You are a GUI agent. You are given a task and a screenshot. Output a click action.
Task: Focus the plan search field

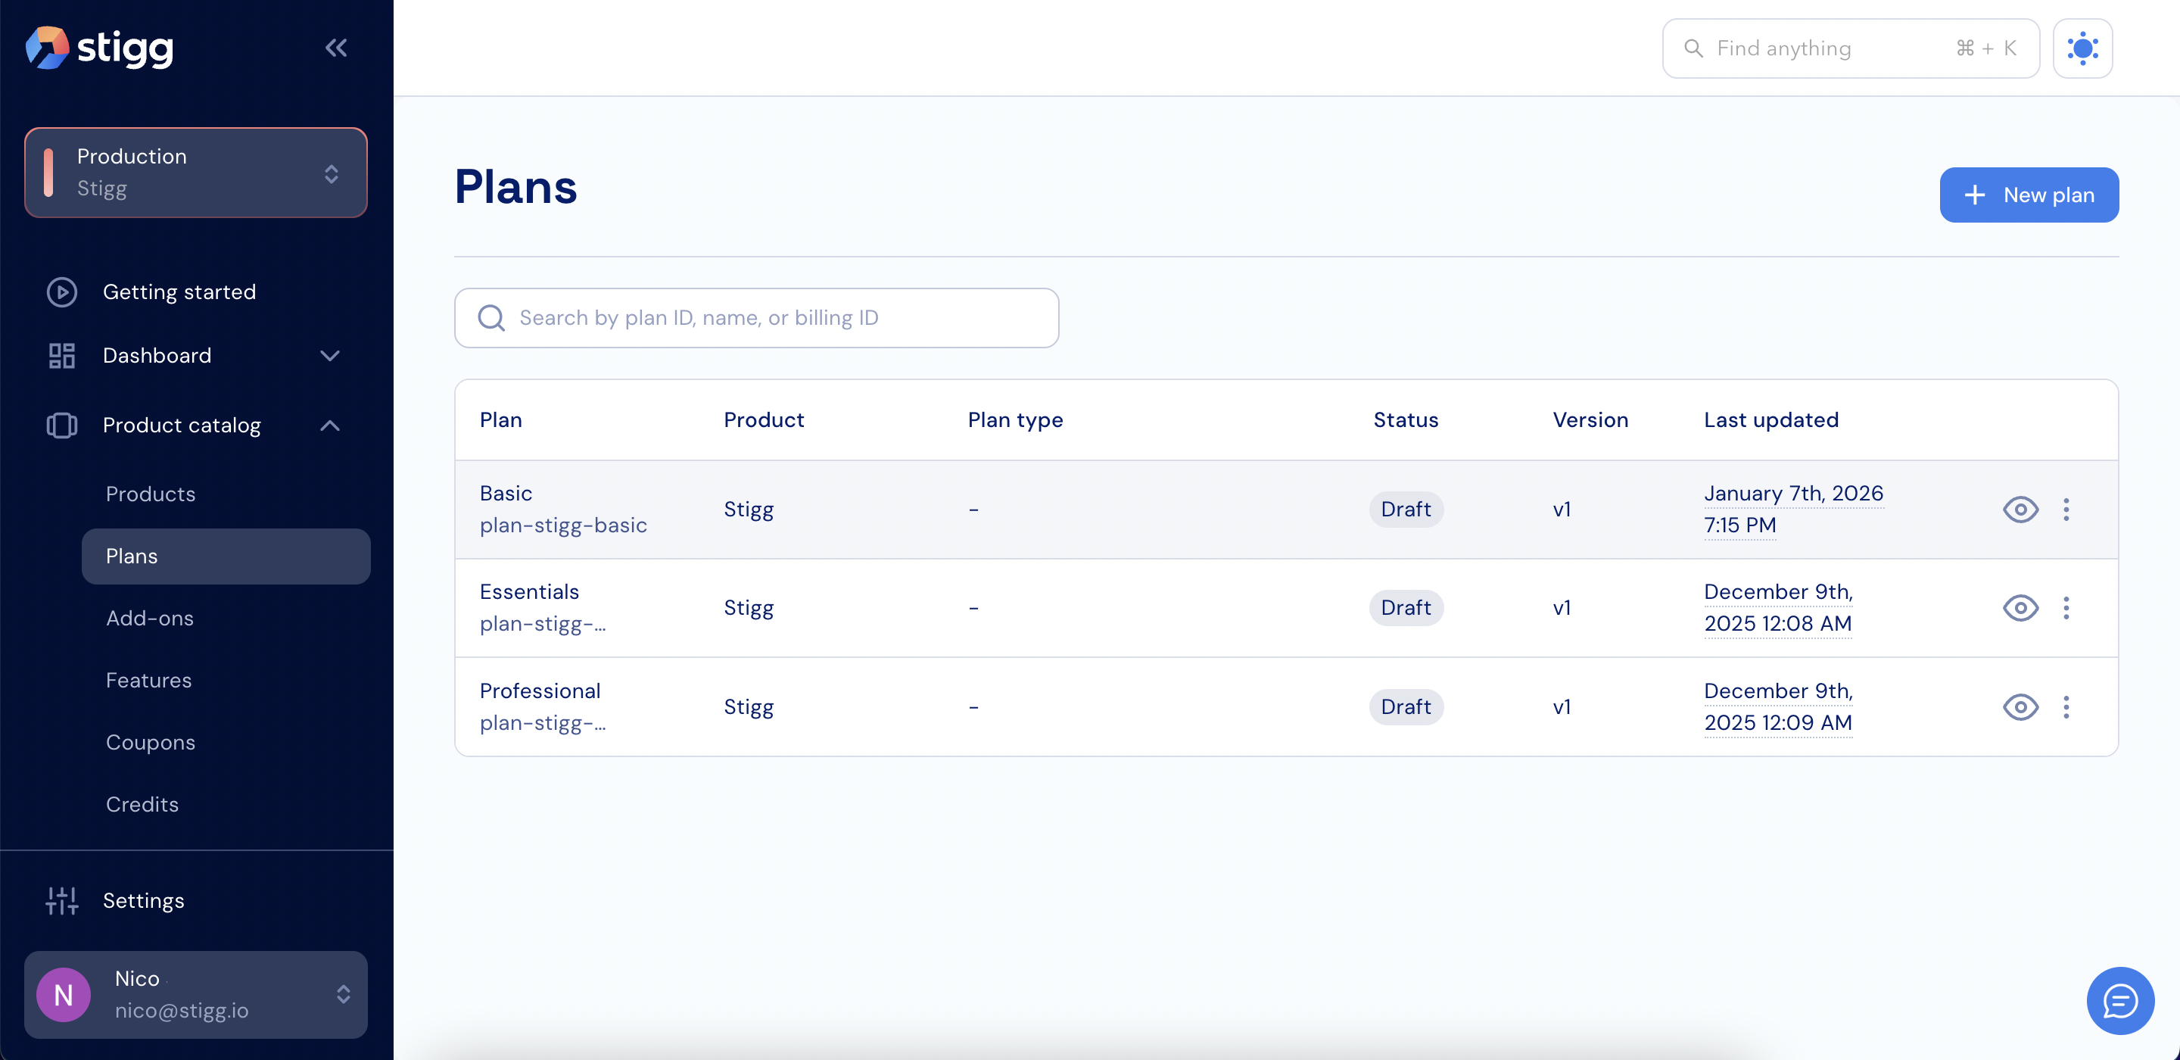(755, 317)
